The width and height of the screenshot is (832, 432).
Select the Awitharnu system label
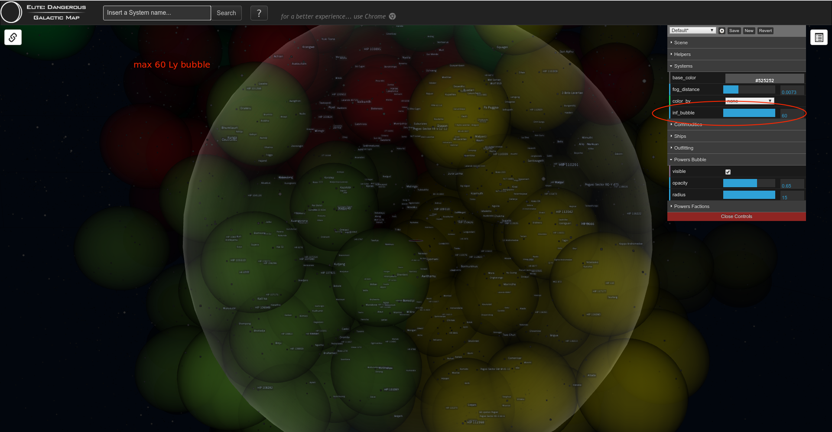coord(429,276)
